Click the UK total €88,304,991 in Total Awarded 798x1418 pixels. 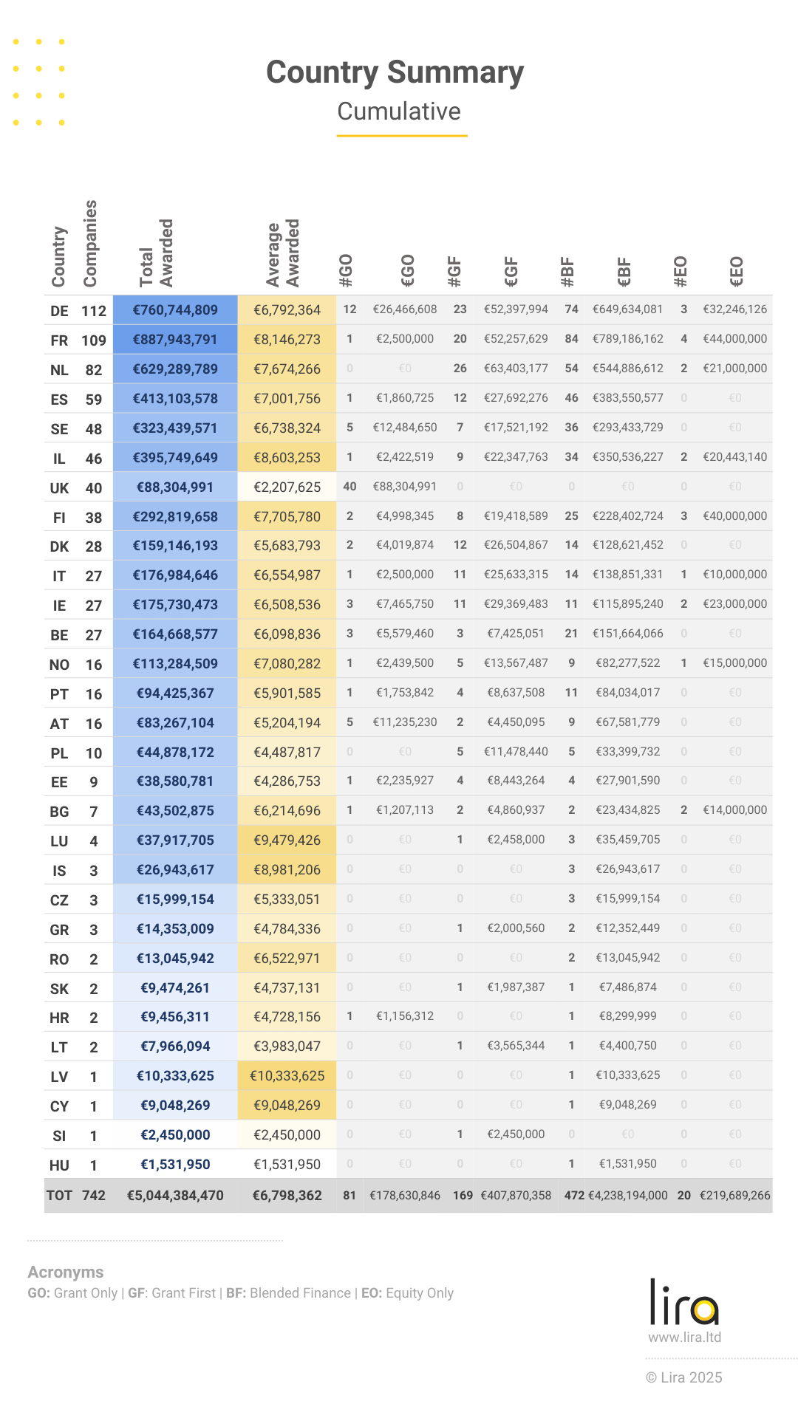tap(175, 487)
